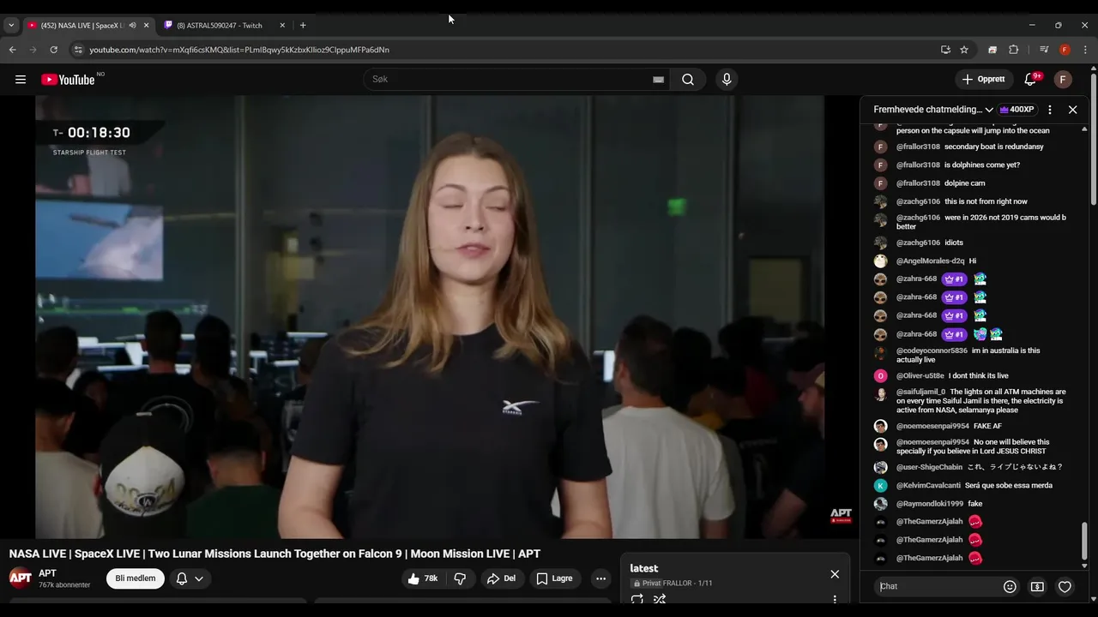This screenshot has width=1098, height=617.
Task: Open @codeyoconnor5836 chat username
Action: (x=932, y=350)
